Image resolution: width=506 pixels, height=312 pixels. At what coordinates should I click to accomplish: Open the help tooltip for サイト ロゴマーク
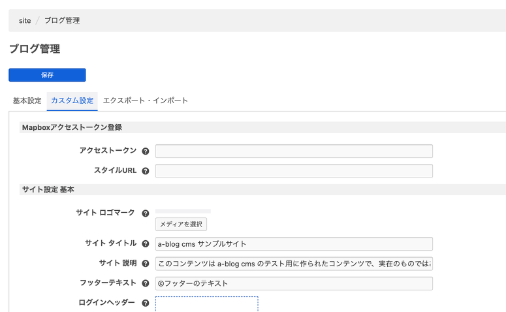point(146,213)
